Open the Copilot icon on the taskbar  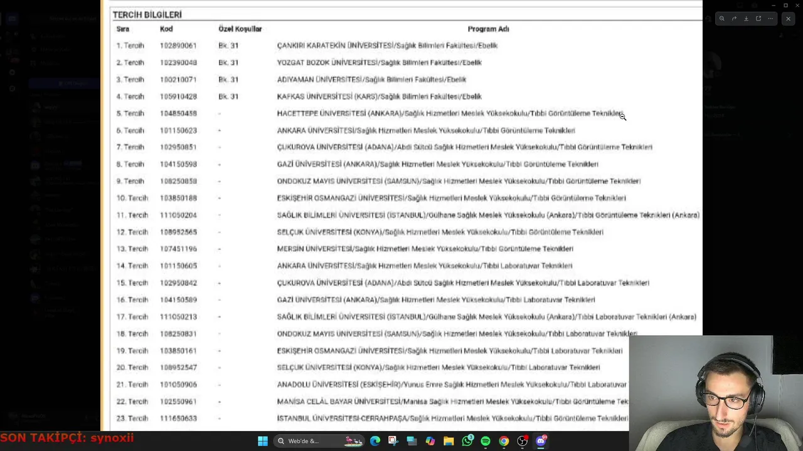pos(430,441)
